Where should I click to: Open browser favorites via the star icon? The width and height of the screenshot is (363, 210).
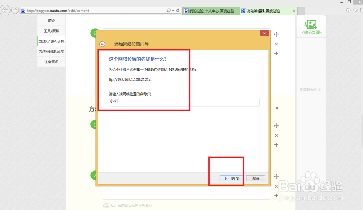pos(355,10)
